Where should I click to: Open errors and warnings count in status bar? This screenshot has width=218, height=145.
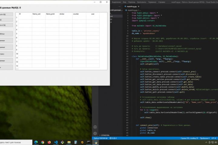pos(113,138)
